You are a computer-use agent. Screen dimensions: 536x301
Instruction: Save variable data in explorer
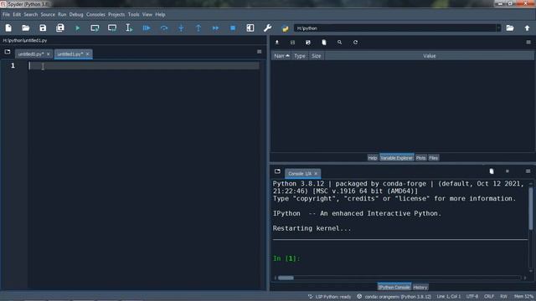coord(292,43)
